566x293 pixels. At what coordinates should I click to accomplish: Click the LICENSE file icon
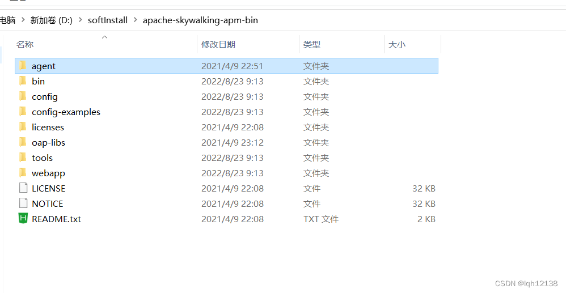(x=23, y=188)
